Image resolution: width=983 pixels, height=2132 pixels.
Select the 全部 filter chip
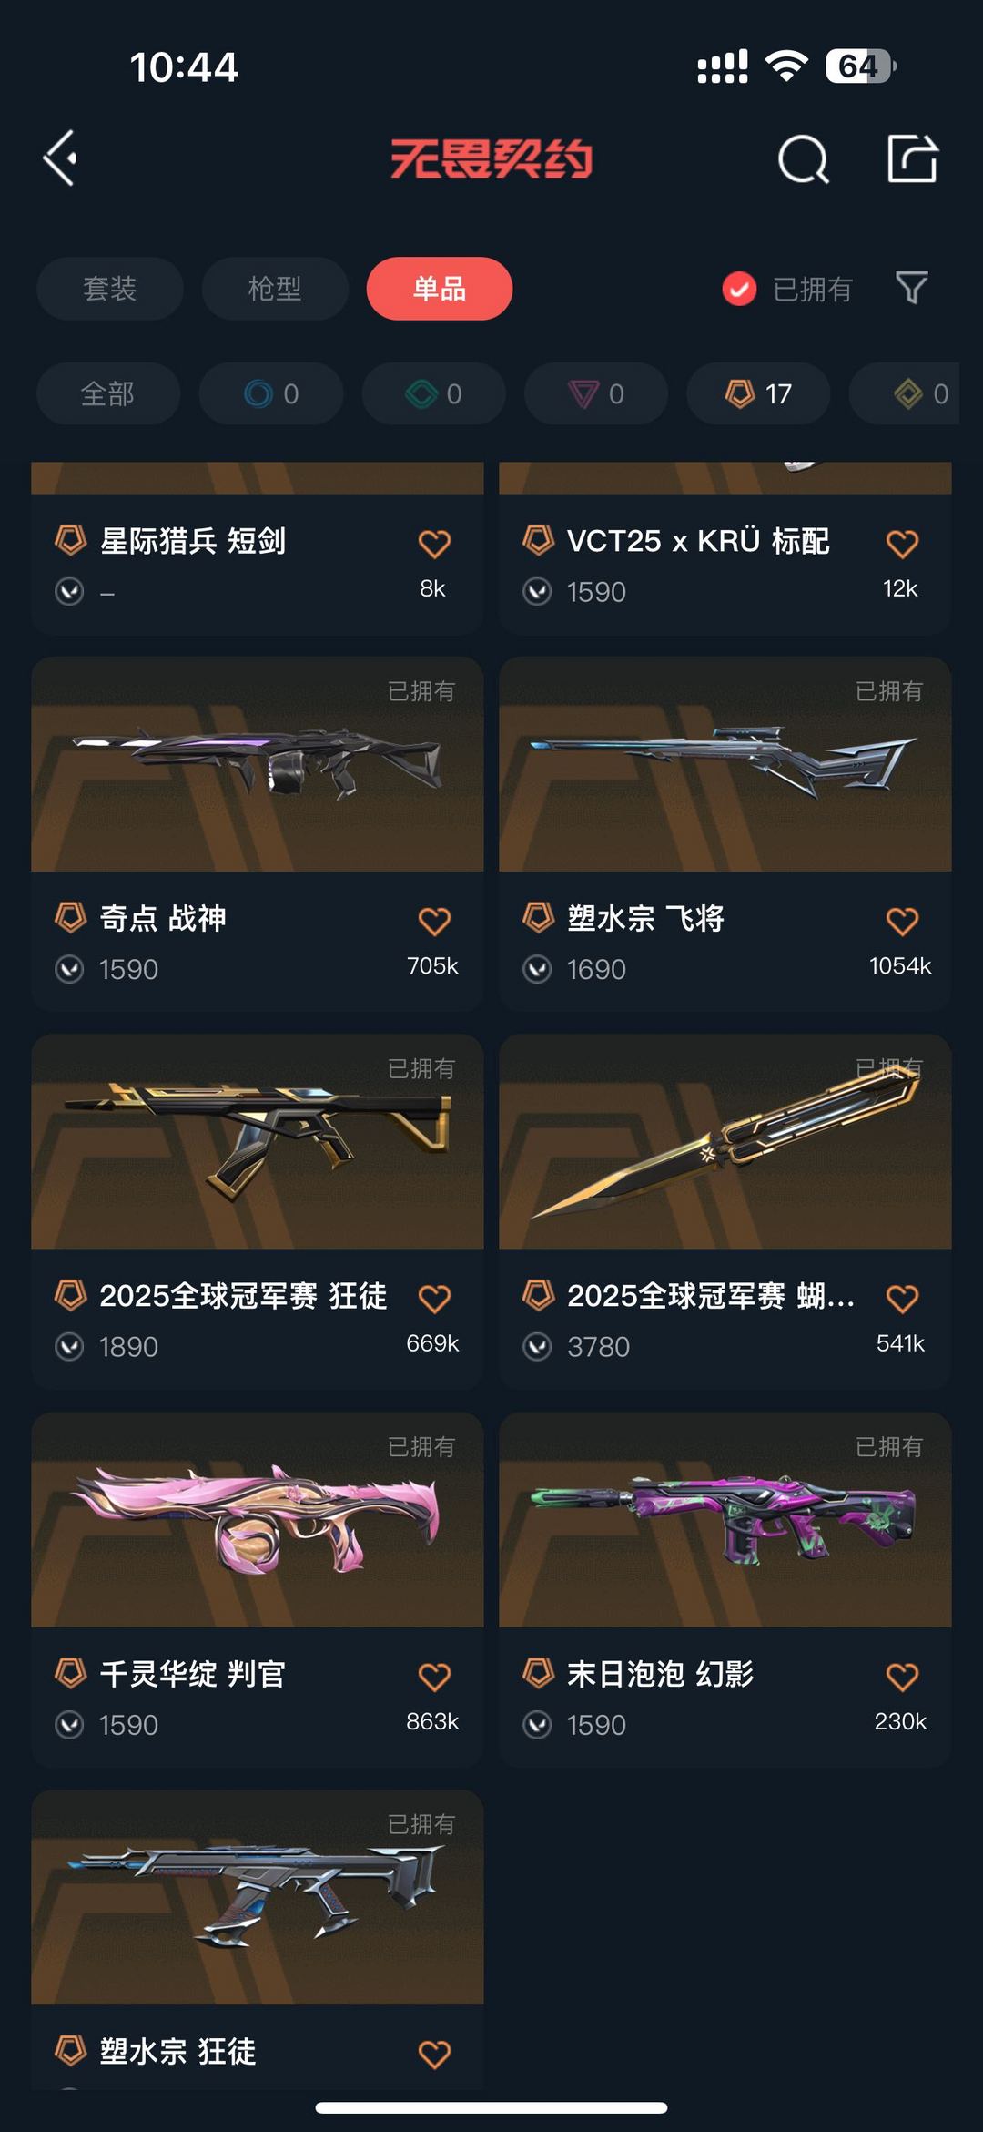pos(108,393)
